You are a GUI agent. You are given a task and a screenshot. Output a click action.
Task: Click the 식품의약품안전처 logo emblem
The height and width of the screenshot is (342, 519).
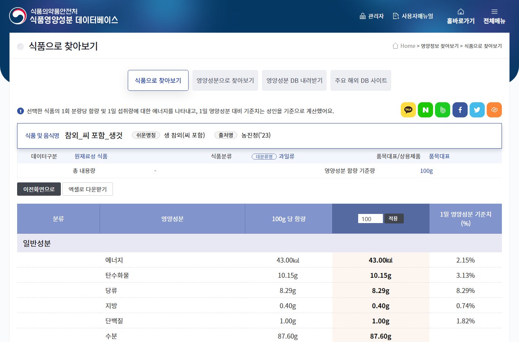18,16
